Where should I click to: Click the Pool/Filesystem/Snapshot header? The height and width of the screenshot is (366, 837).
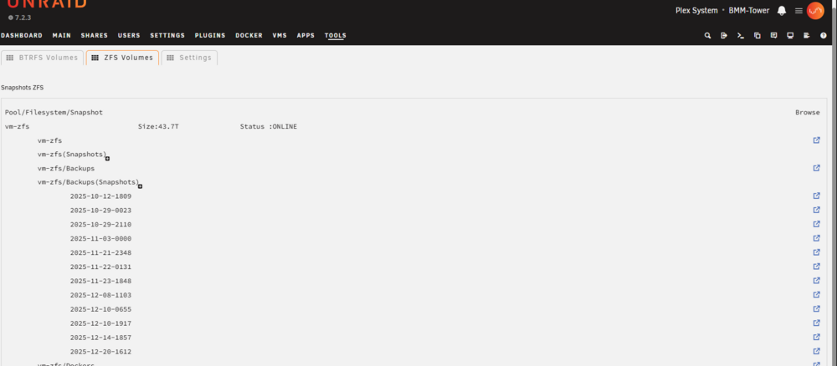tap(54, 113)
